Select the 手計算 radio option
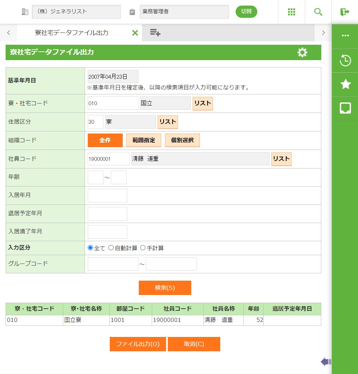This screenshot has width=358, height=374. tap(143, 248)
